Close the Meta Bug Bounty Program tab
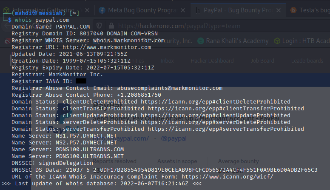 (x=183, y=10)
